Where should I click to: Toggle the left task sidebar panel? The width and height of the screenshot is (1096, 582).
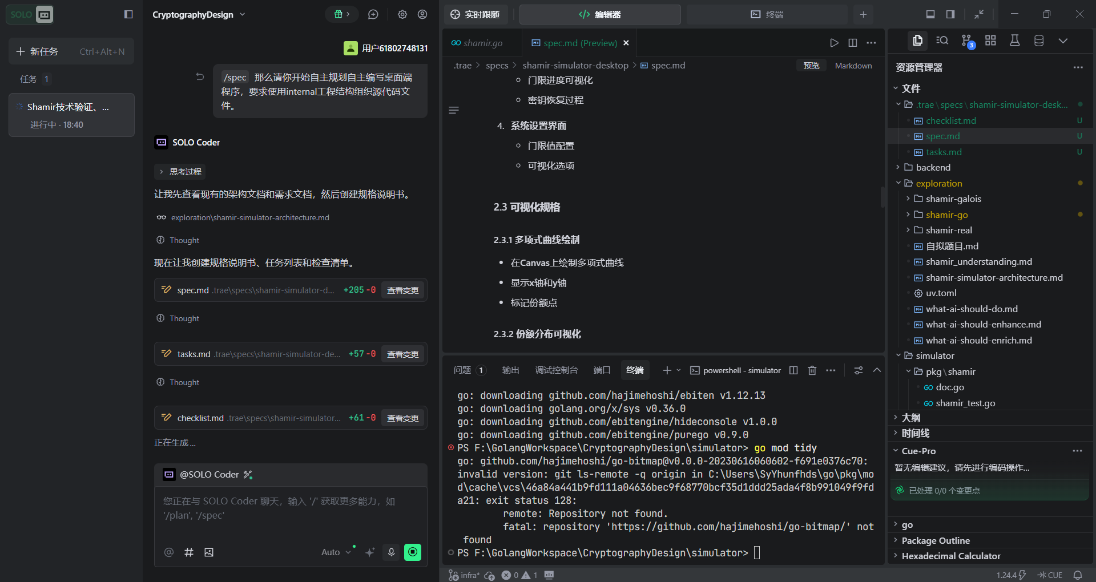pyautogui.click(x=128, y=14)
